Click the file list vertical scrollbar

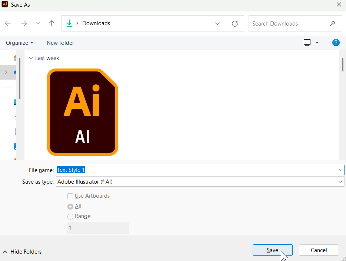click(343, 64)
